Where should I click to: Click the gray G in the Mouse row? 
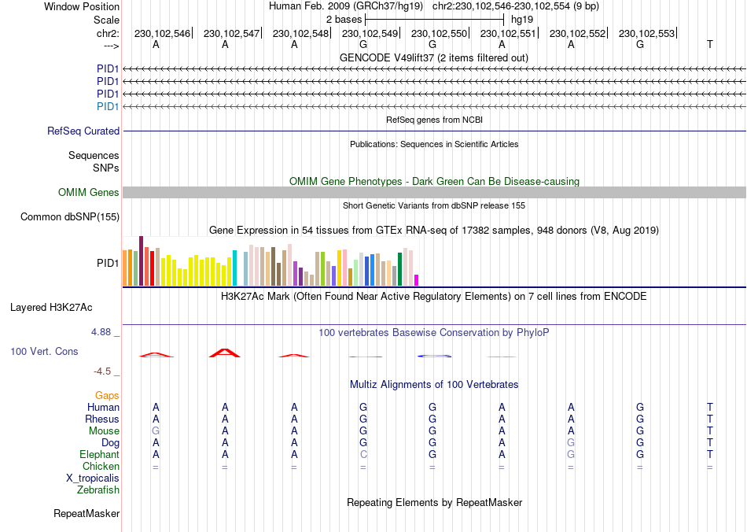[x=156, y=431]
